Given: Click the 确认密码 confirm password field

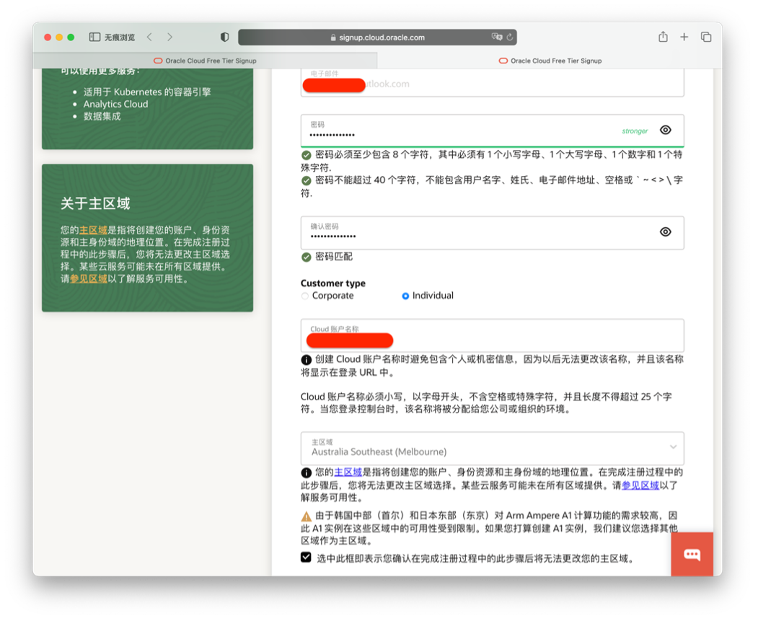Looking at the screenshot, I should (x=492, y=232).
